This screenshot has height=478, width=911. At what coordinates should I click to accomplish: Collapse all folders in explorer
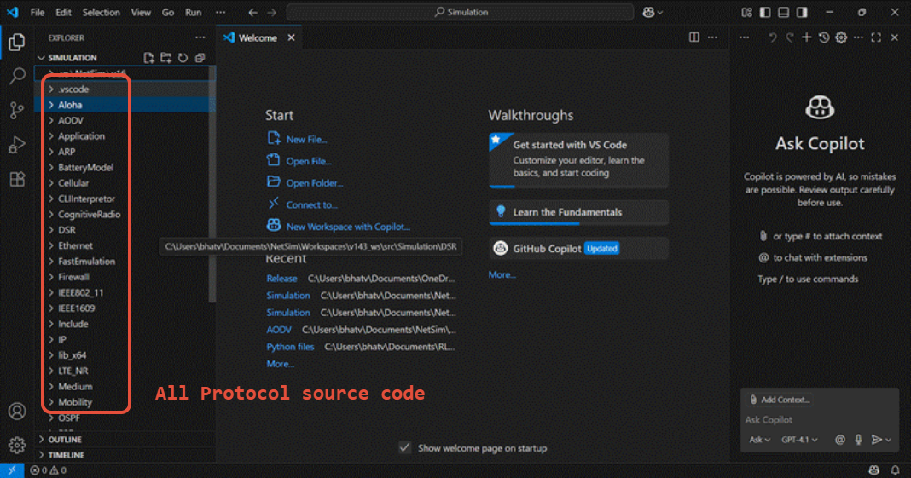click(200, 57)
